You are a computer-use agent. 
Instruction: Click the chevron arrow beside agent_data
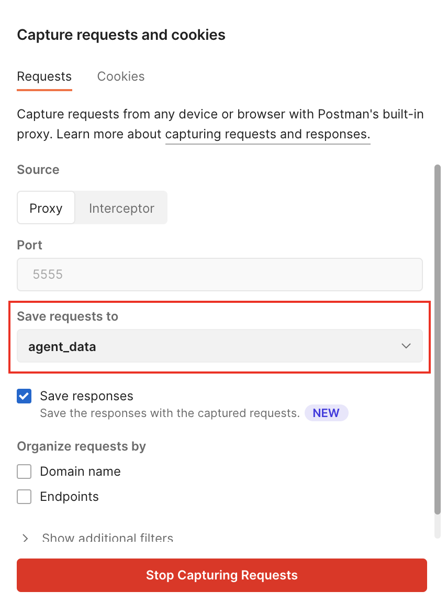(x=406, y=346)
